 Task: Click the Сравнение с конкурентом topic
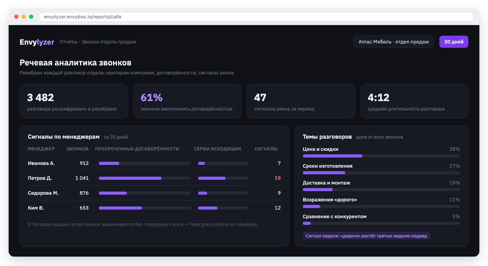[x=335, y=217]
